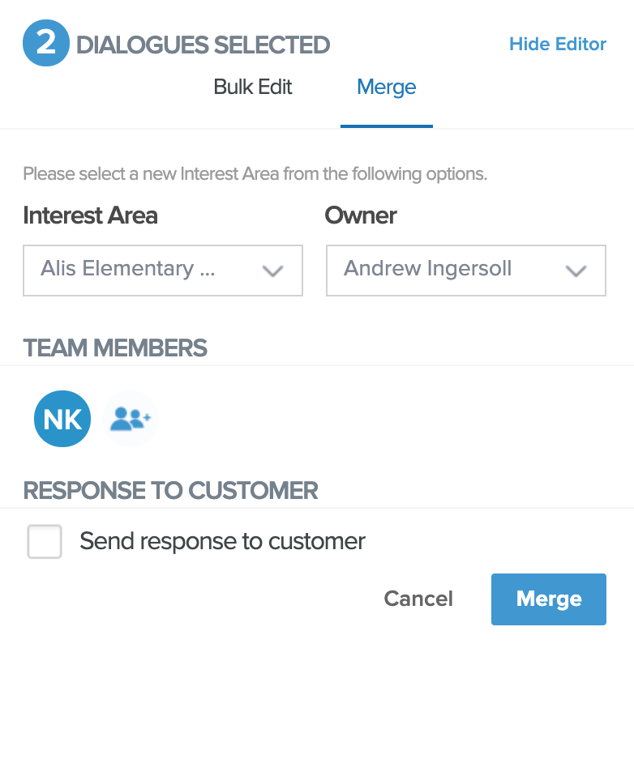Image resolution: width=634 pixels, height=776 pixels.
Task: Click the Dialogues Selected heading
Action: [x=203, y=45]
